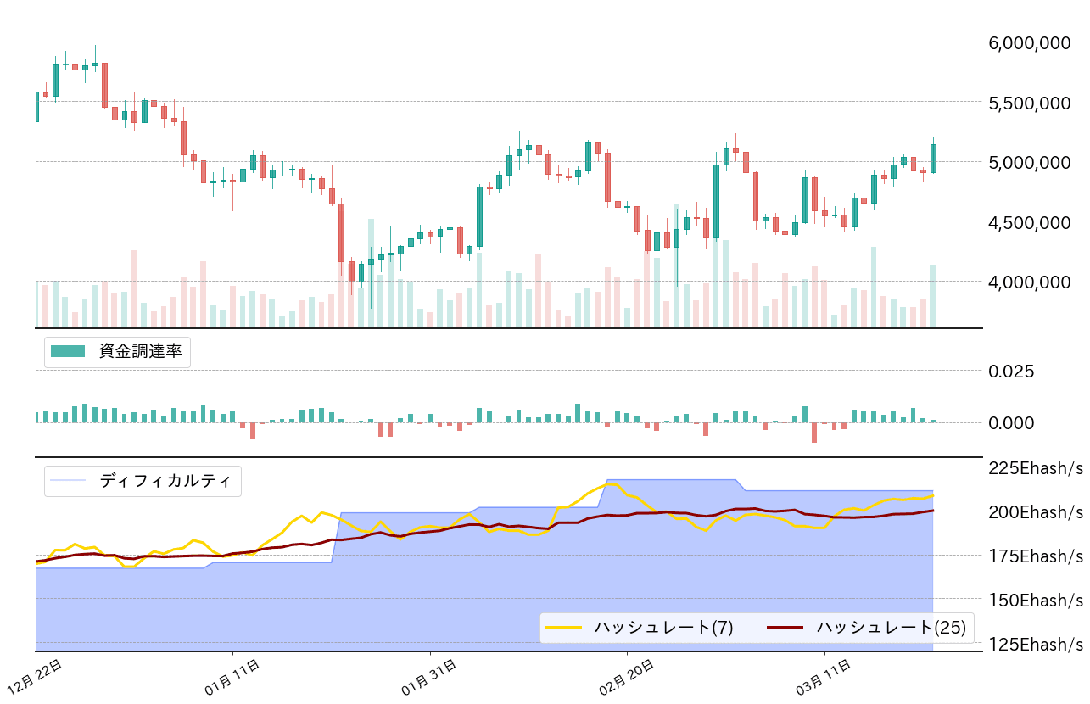Click the 4,000,000 price axis label
This screenshot has width=1090, height=704.
click(x=1030, y=282)
